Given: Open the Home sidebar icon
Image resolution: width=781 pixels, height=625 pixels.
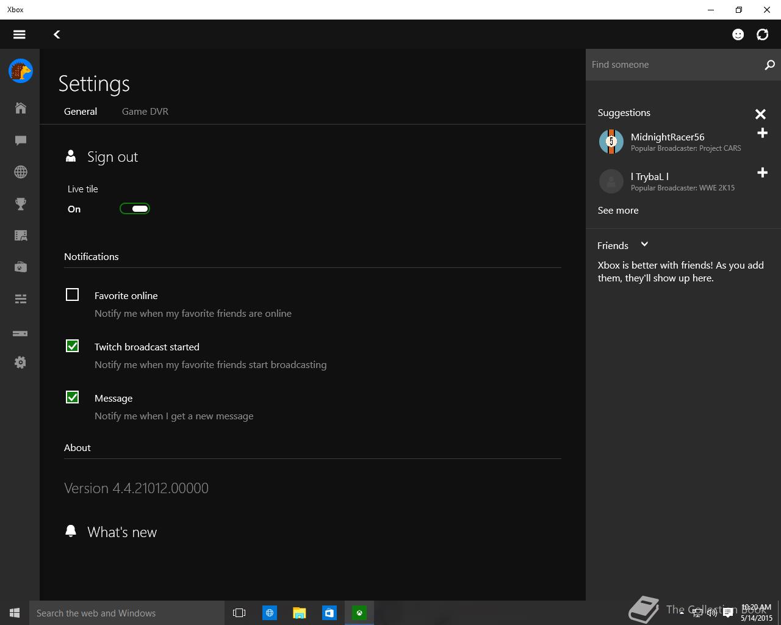Looking at the screenshot, I should coord(21,108).
